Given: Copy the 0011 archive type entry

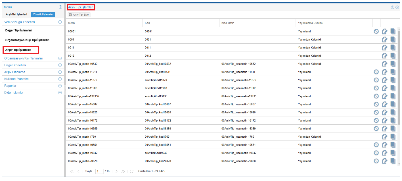Looking at the screenshot, I should coord(393,48).
